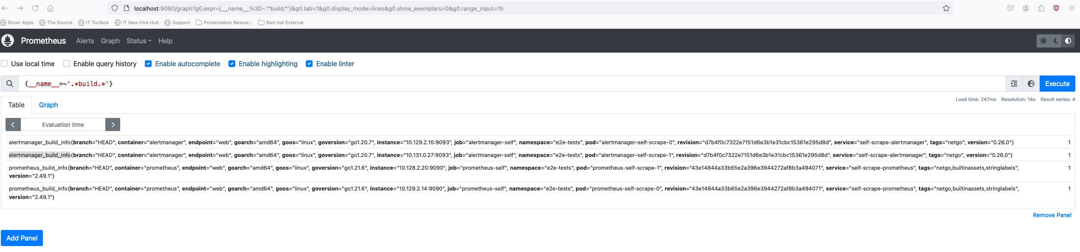Click the format expression icon
The width and height of the screenshot is (1080, 252).
(1014, 84)
